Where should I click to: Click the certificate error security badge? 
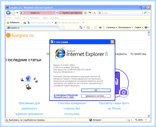70,13
